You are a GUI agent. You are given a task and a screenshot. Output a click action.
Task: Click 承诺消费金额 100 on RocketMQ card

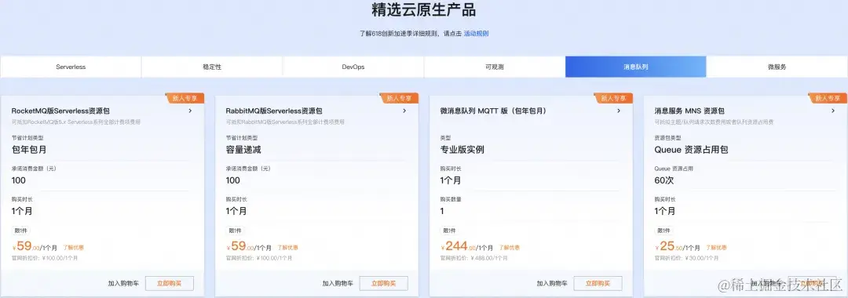pyautogui.click(x=18, y=180)
